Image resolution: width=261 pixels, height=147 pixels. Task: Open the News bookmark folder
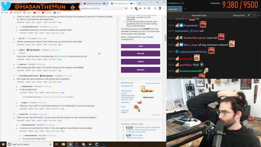[57, 13]
